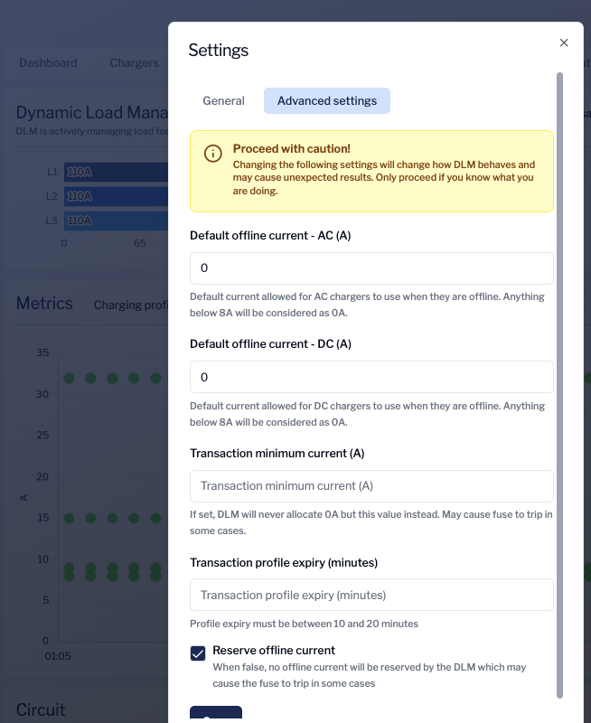Click the circled info icon in the caution banner
Viewport: 591px width, 723px height.
211,154
